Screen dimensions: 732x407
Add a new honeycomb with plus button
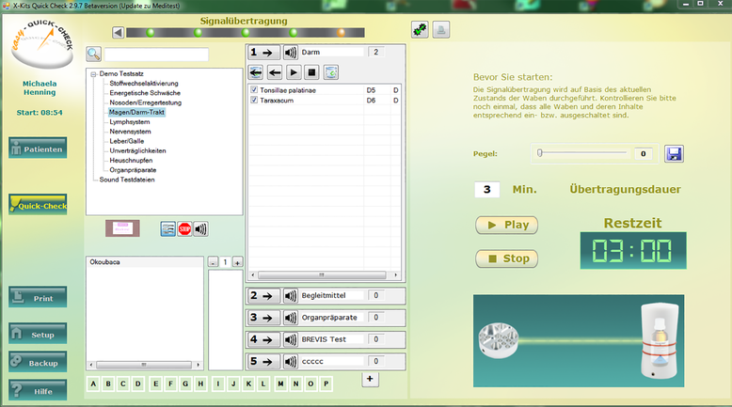click(370, 379)
